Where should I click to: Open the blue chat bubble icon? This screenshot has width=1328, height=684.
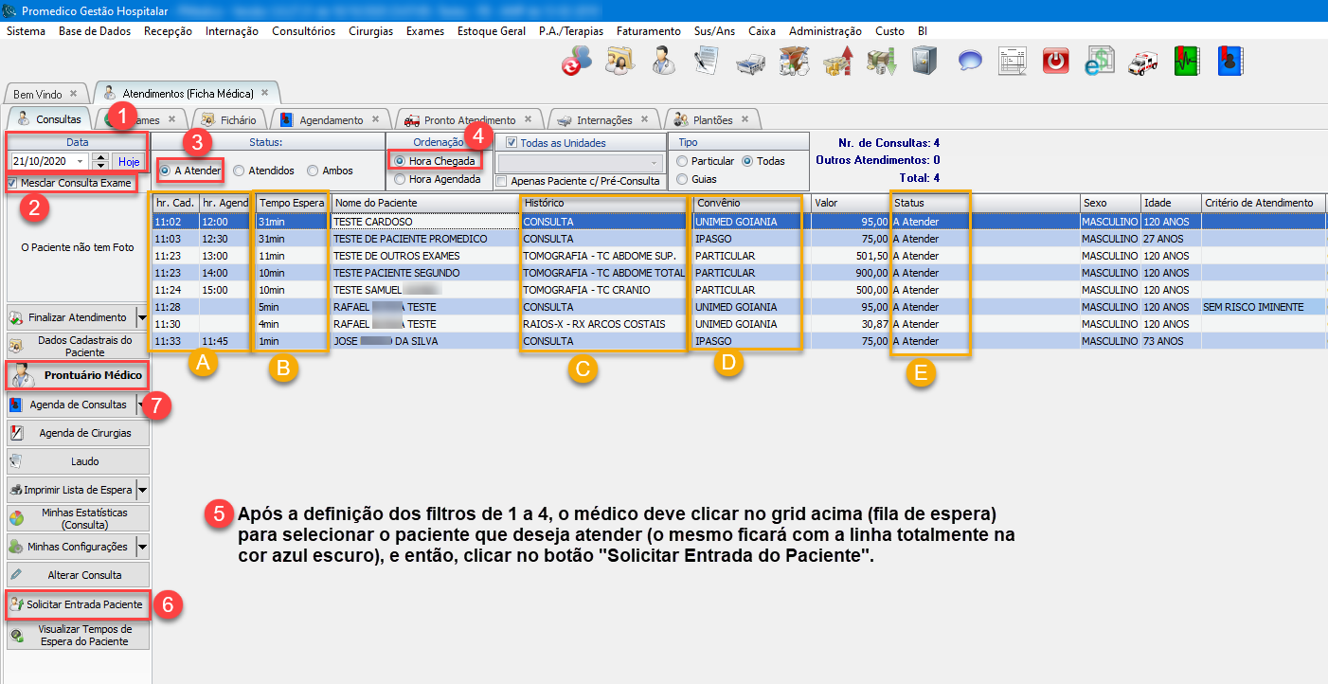click(969, 61)
